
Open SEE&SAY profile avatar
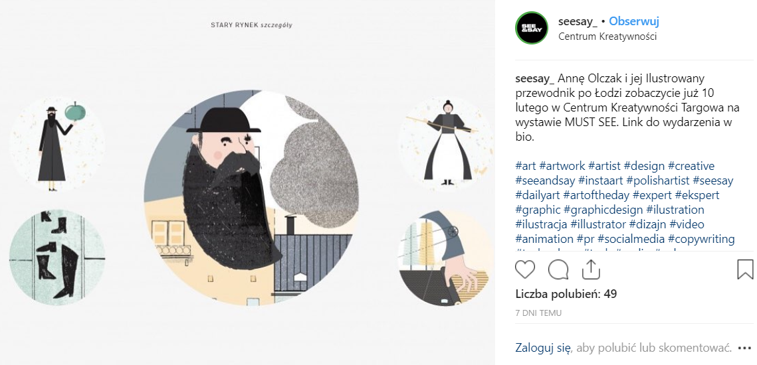[532, 28]
